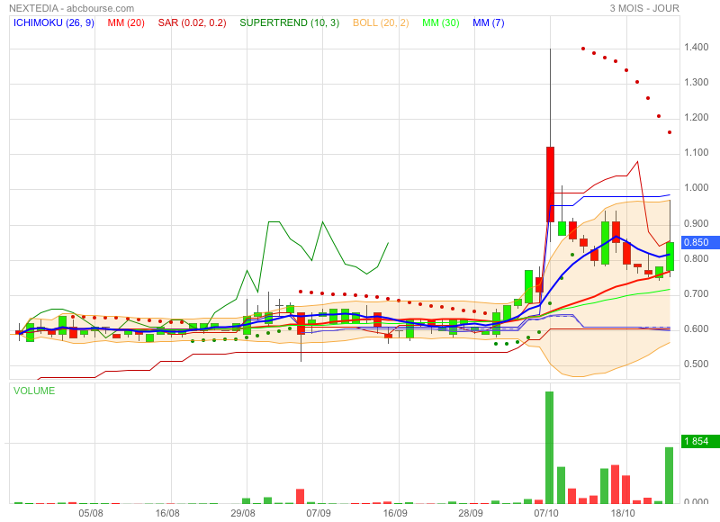Click the 1.100 price axis label
This screenshot has width=720, height=522.
(696, 152)
